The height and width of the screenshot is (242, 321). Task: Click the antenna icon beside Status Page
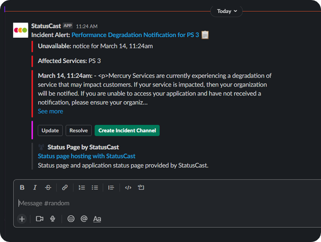41,147
